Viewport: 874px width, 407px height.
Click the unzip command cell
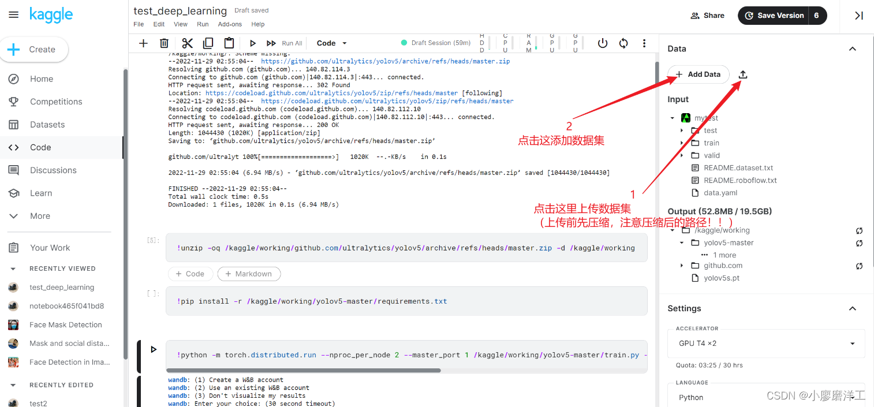[x=406, y=248]
